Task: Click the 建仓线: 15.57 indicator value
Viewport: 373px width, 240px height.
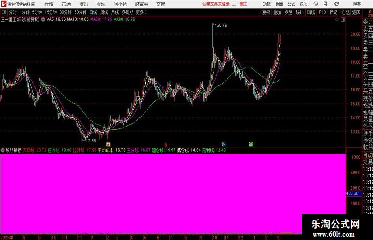Action: click(164, 150)
